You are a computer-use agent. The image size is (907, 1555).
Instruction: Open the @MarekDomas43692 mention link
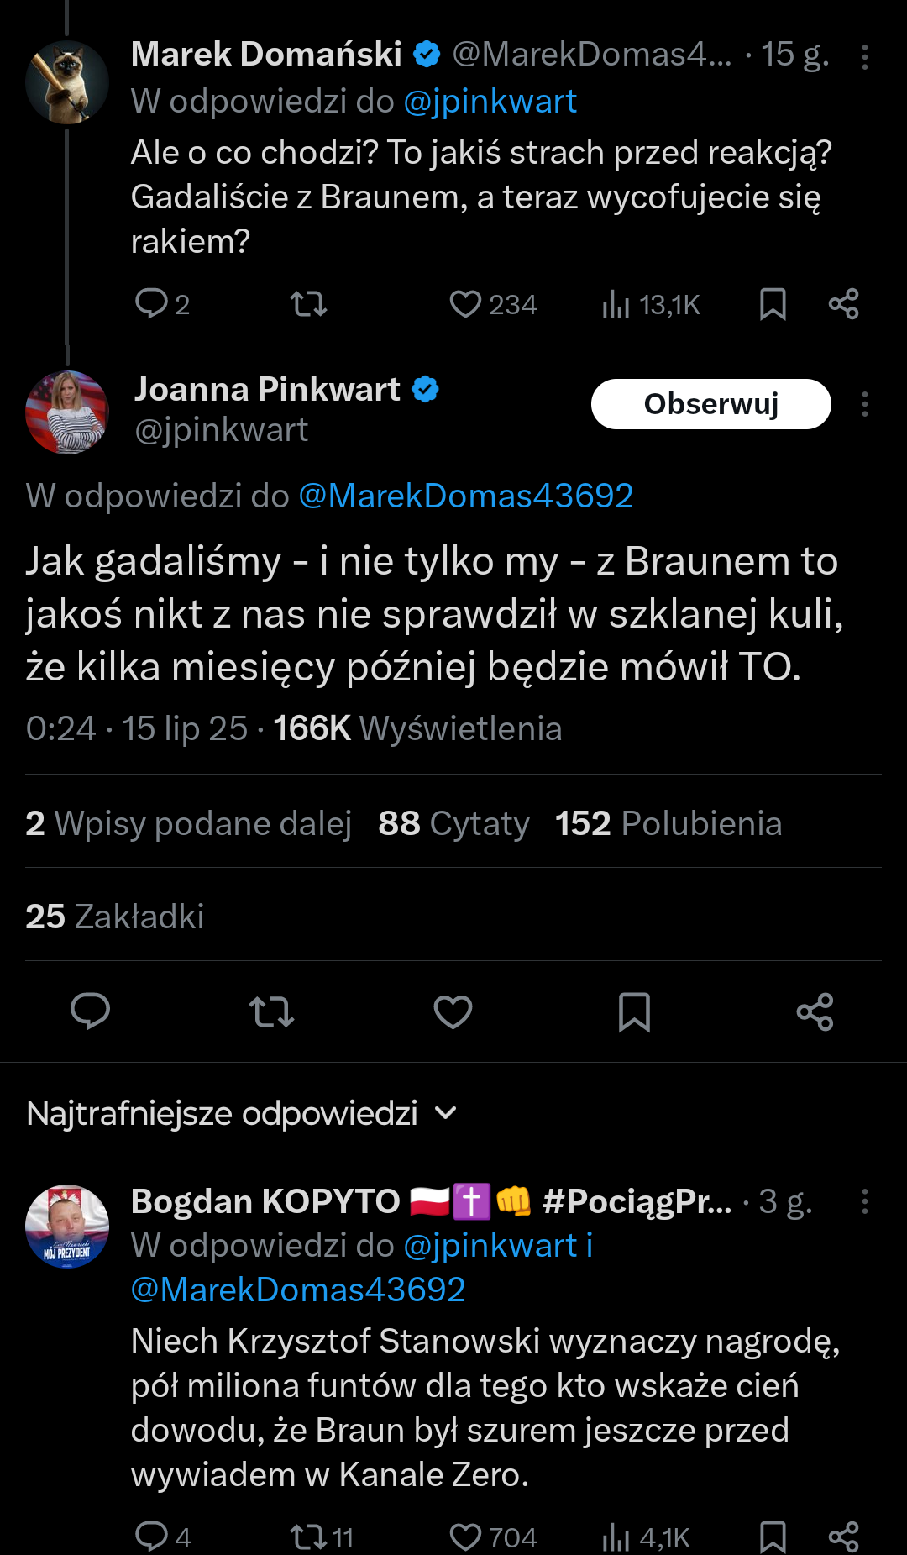pos(465,496)
